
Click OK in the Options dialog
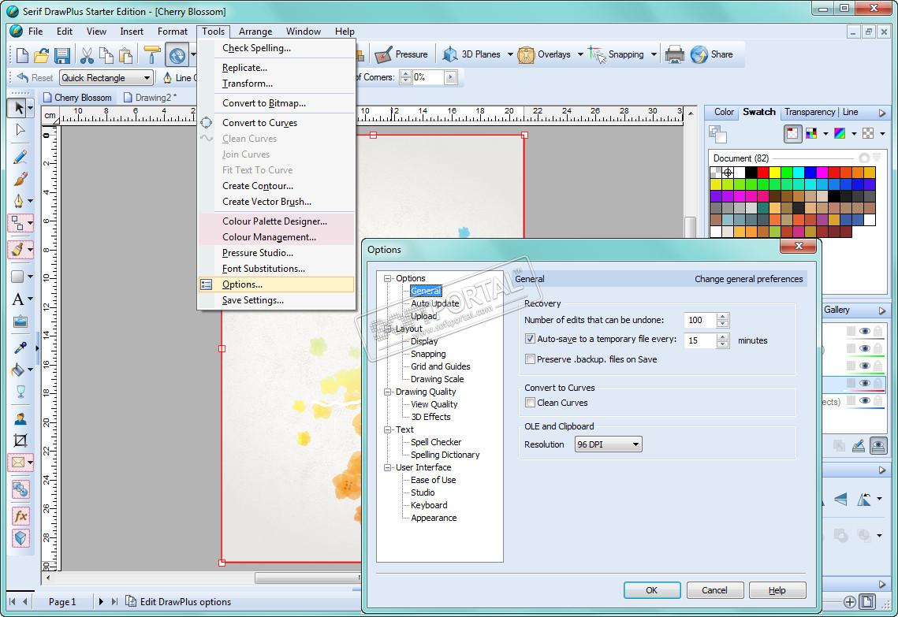(652, 590)
